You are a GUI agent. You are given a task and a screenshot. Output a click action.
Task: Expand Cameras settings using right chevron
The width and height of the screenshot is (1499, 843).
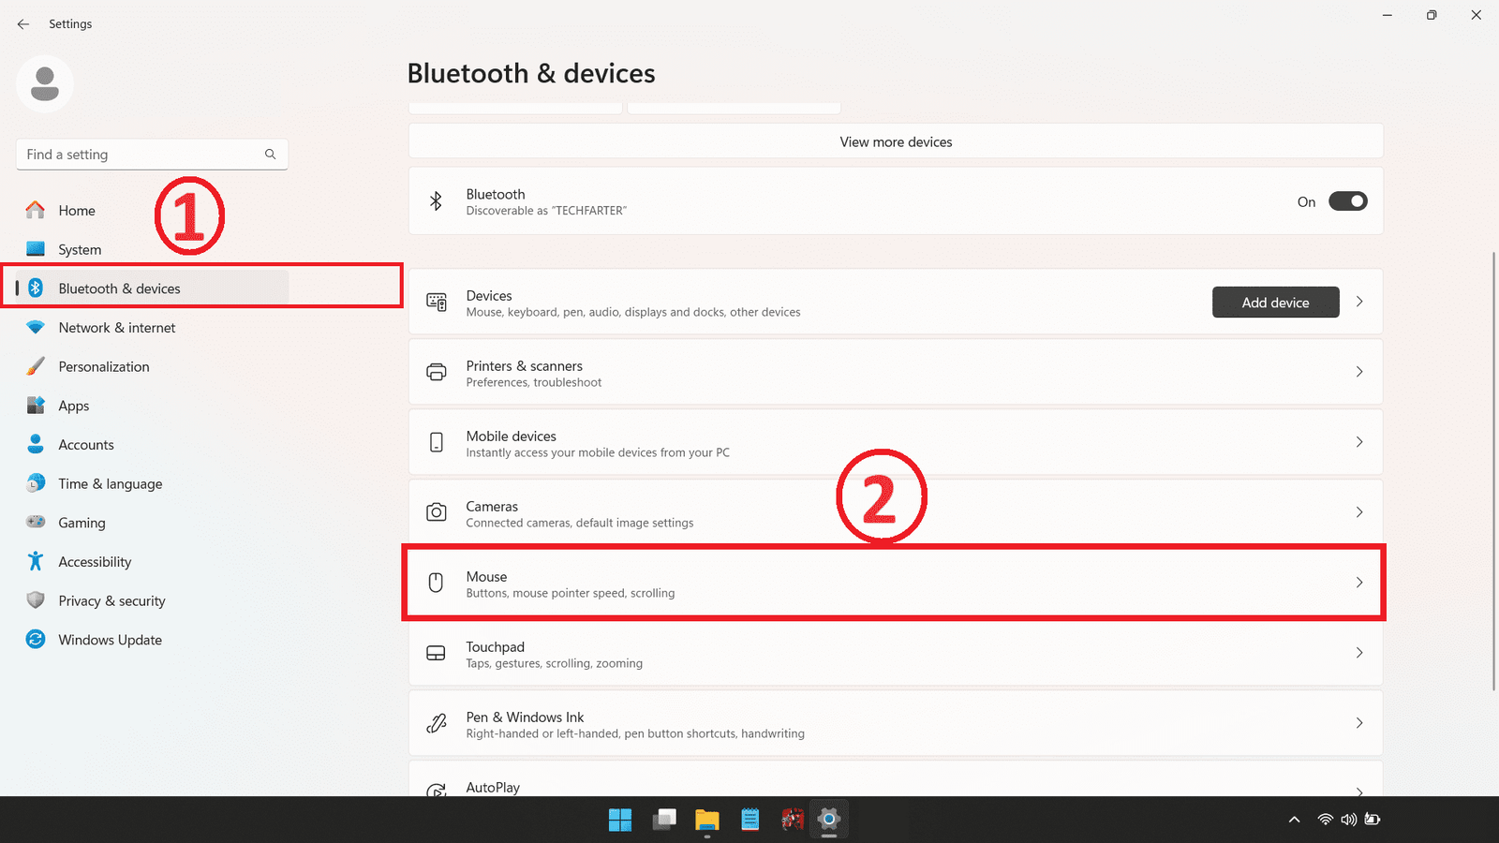pos(1358,512)
